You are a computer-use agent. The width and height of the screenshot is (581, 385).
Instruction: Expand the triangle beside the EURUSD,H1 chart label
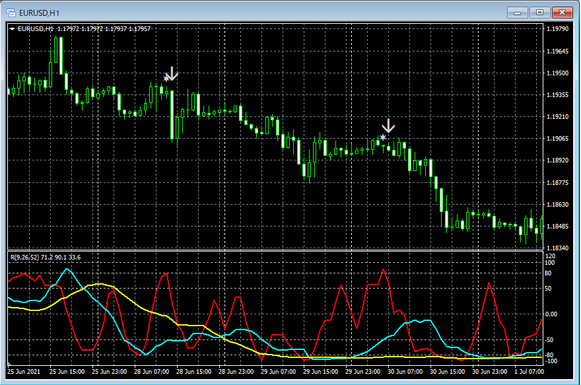(x=12, y=28)
